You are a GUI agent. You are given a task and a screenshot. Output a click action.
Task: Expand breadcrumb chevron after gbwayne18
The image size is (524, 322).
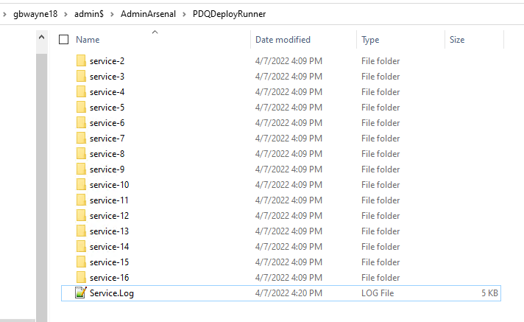65,14
